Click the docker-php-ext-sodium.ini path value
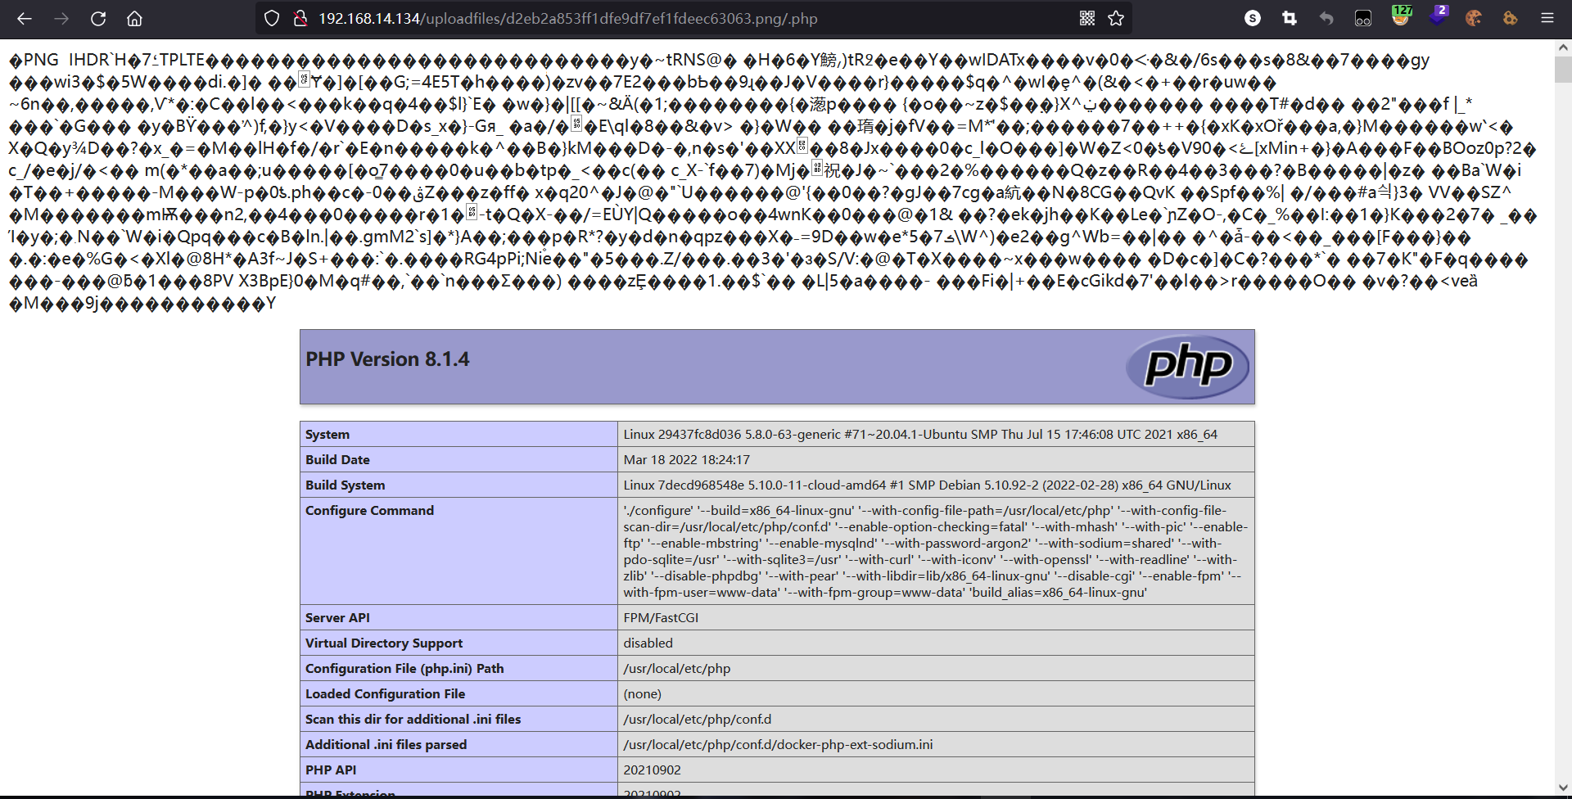Viewport: 1572px width, 799px height. pos(778,744)
